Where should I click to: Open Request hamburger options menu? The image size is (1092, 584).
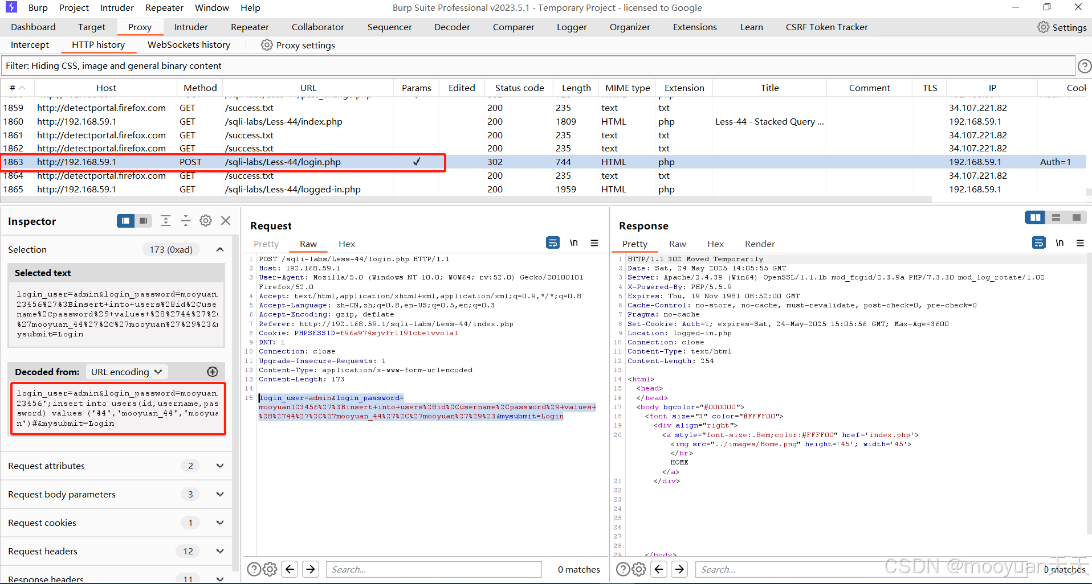pyautogui.click(x=594, y=243)
